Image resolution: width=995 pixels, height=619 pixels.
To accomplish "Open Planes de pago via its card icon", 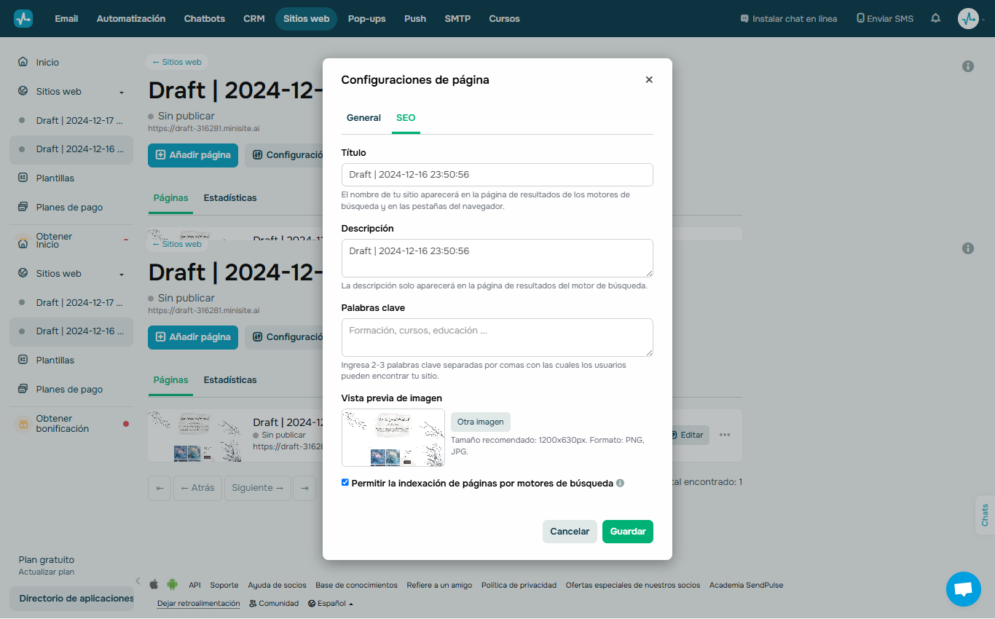I will (21, 207).
